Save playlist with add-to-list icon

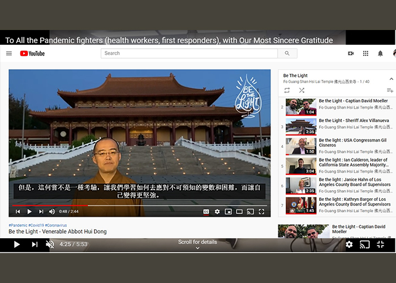pos(390,90)
